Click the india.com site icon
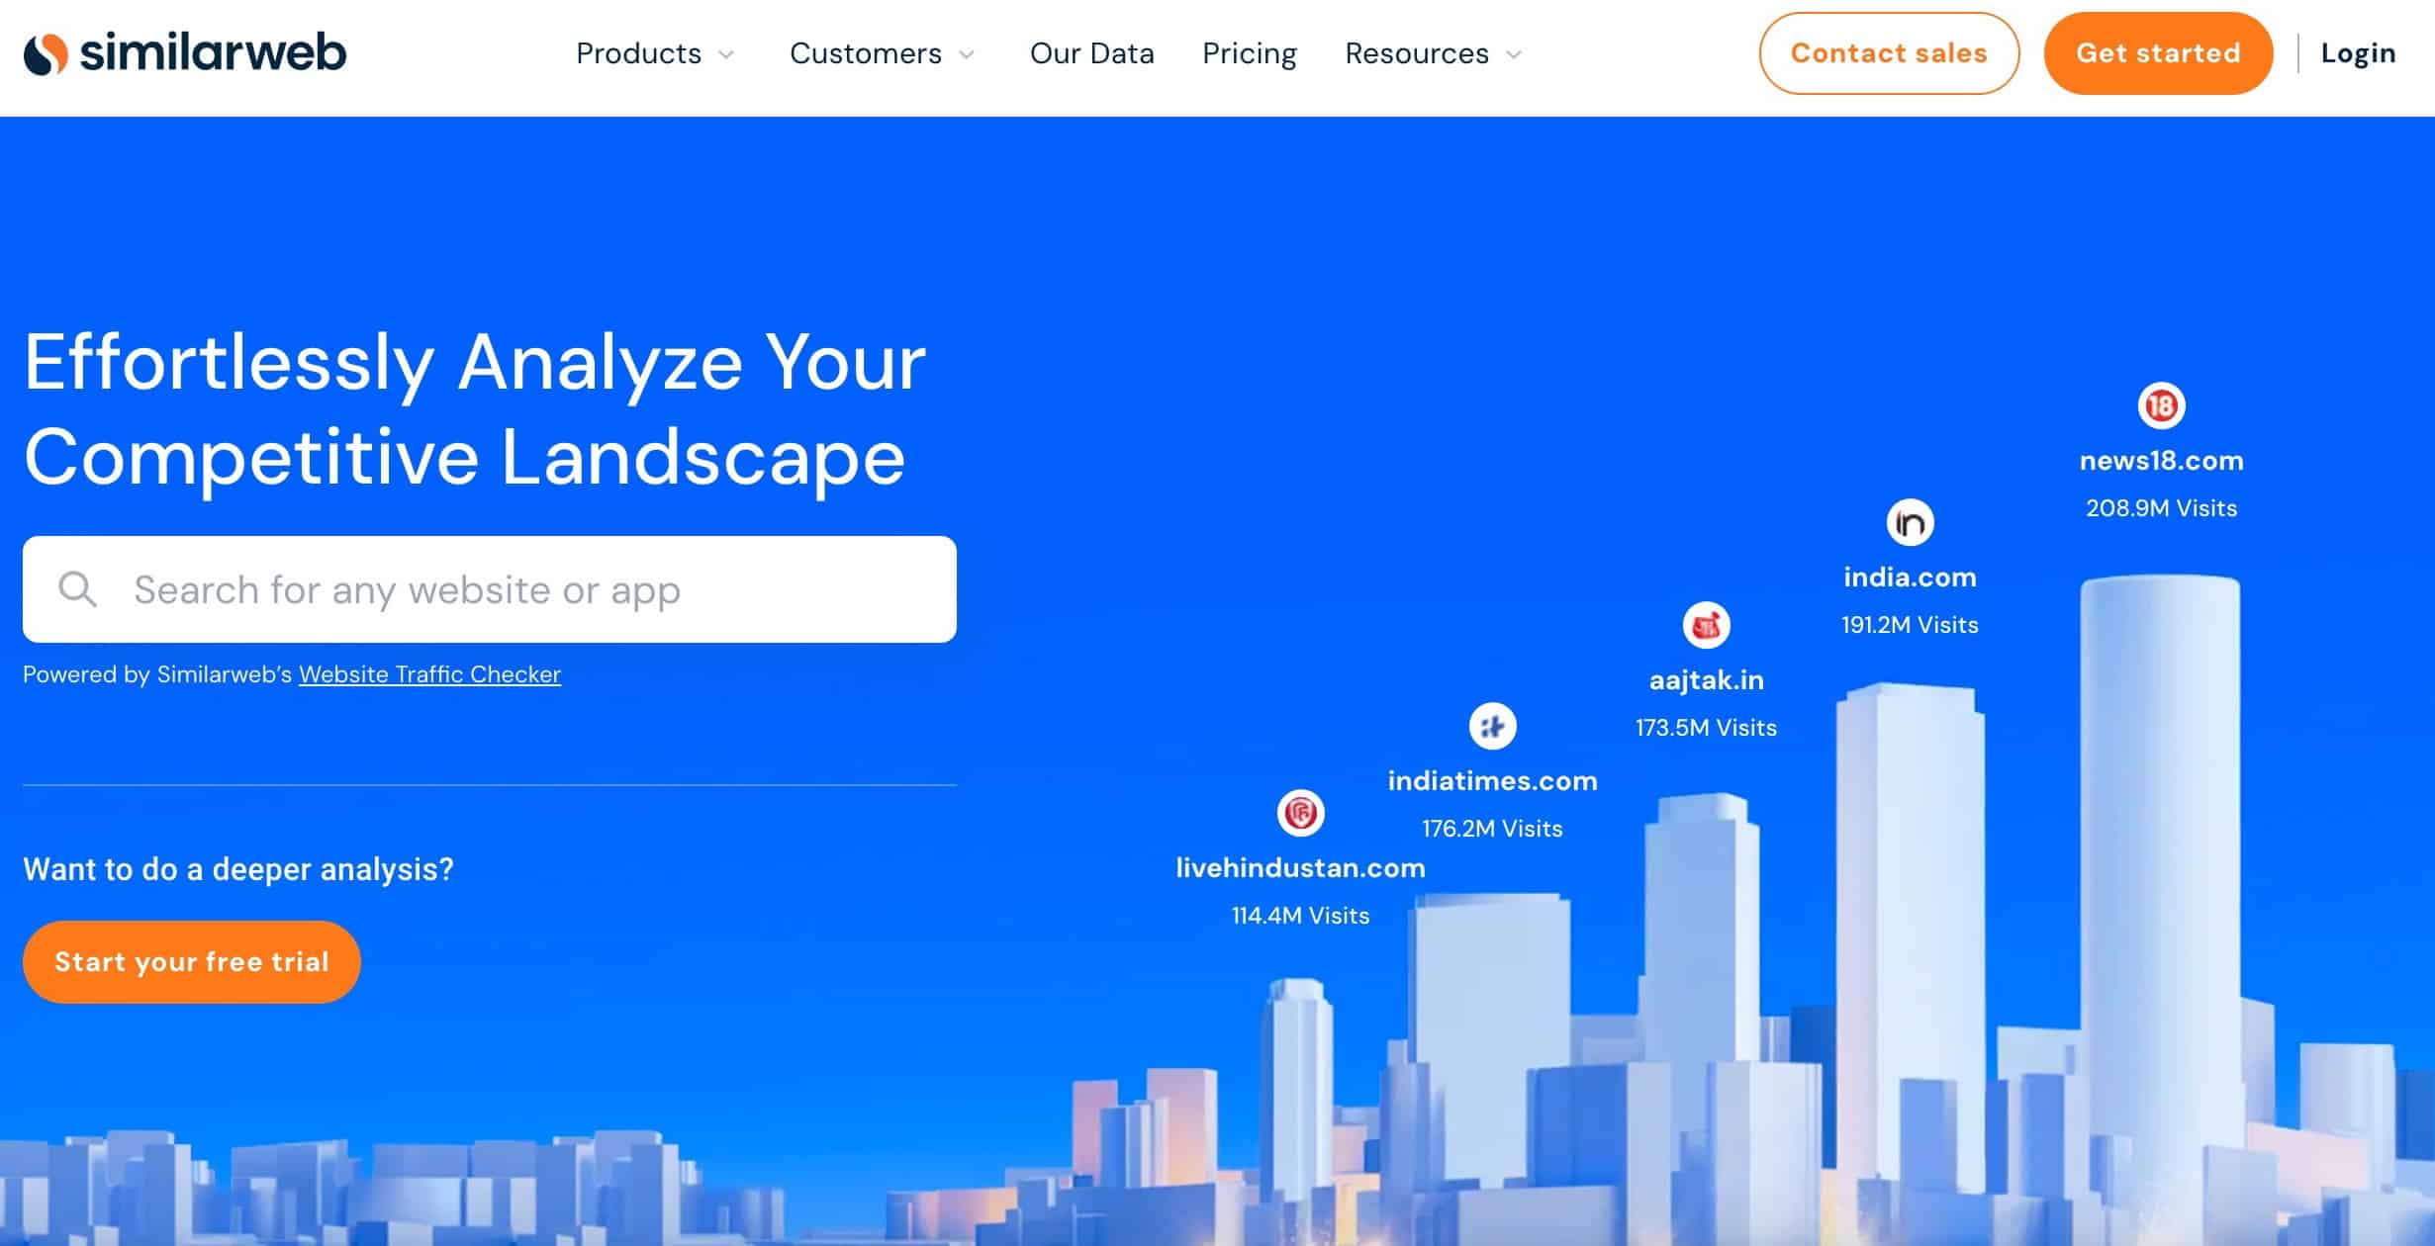The width and height of the screenshot is (2435, 1246). [1909, 523]
